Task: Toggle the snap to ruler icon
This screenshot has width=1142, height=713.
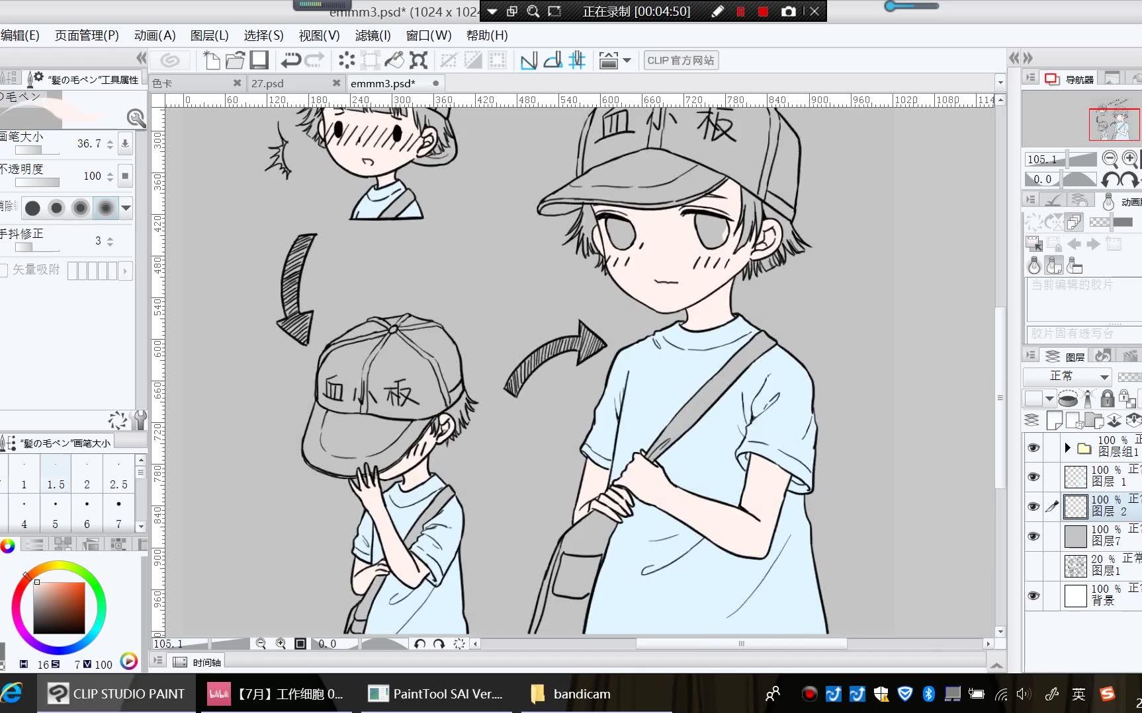Action: pyautogui.click(x=529, y=61)
